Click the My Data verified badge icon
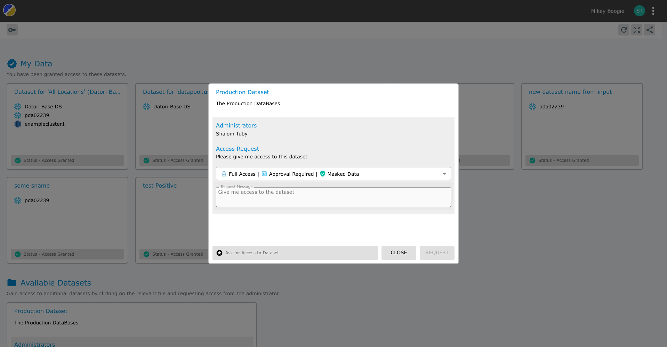Image resolution: width=667 pixels, height=347 pixels. [12, 64]
